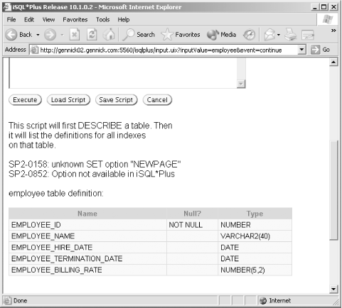The width and height of the screenshot is (342, 308).
Task: Click the Done page icon in status bar
Action: [7, 301]
